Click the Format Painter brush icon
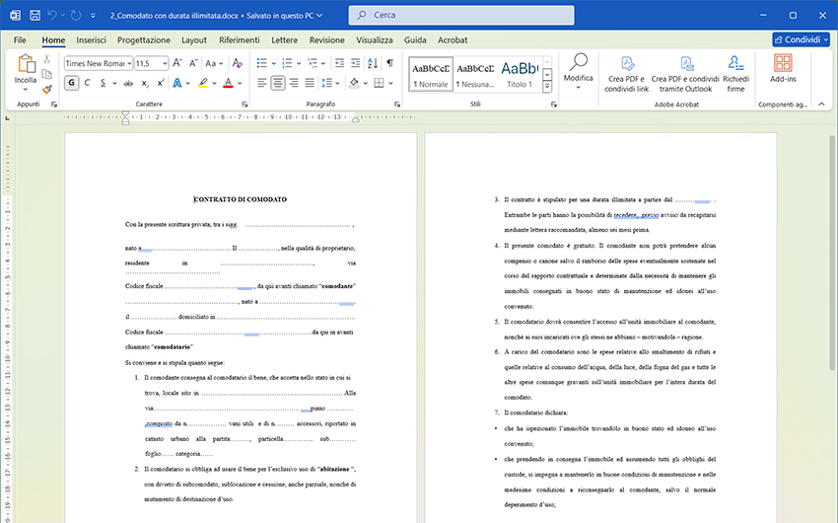This screenshot has width=838, height=523. (x=46, y=89)
